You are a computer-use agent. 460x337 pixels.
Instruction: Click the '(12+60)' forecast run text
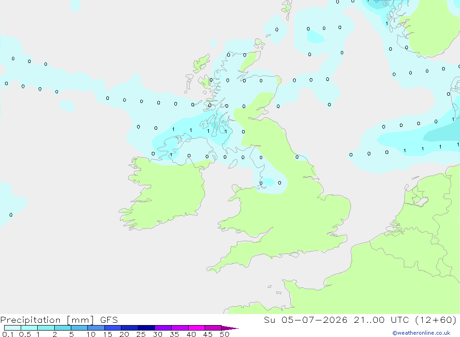(x=436, y=320)
